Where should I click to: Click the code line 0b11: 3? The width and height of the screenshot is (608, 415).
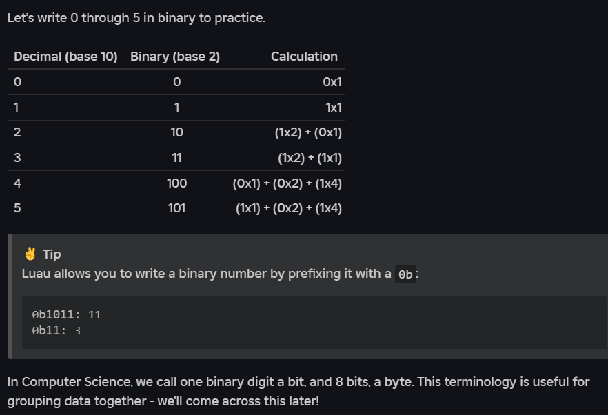(x=57, y=331)
